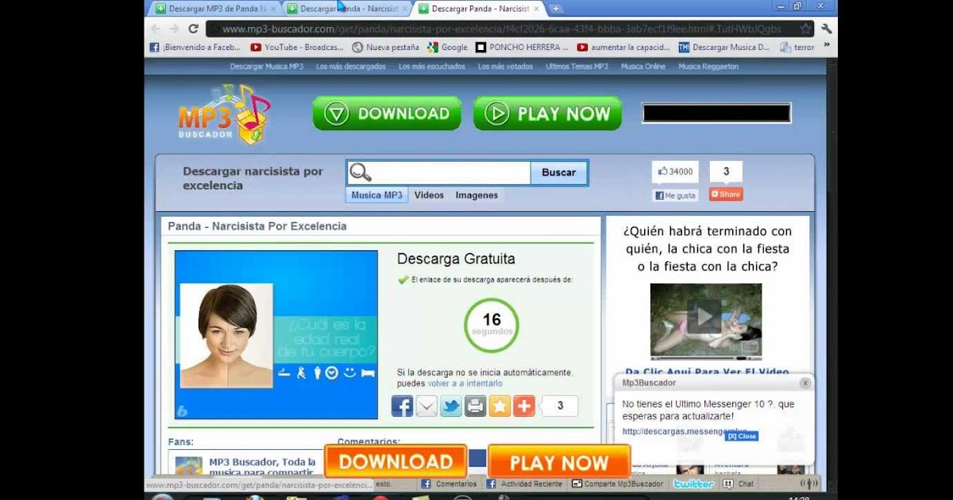Reload the page with the refresh icon

pyautogui.click(x=193, y=29)
